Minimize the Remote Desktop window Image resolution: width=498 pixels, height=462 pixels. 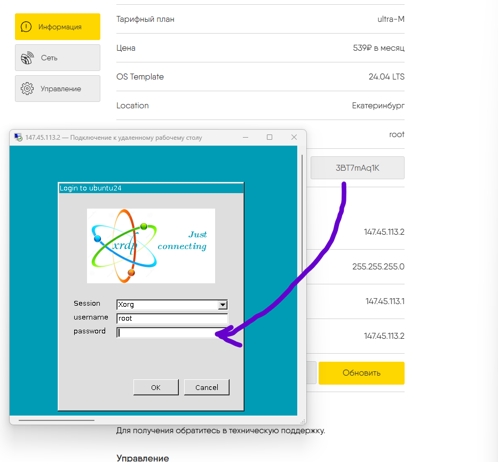point(246,137)
